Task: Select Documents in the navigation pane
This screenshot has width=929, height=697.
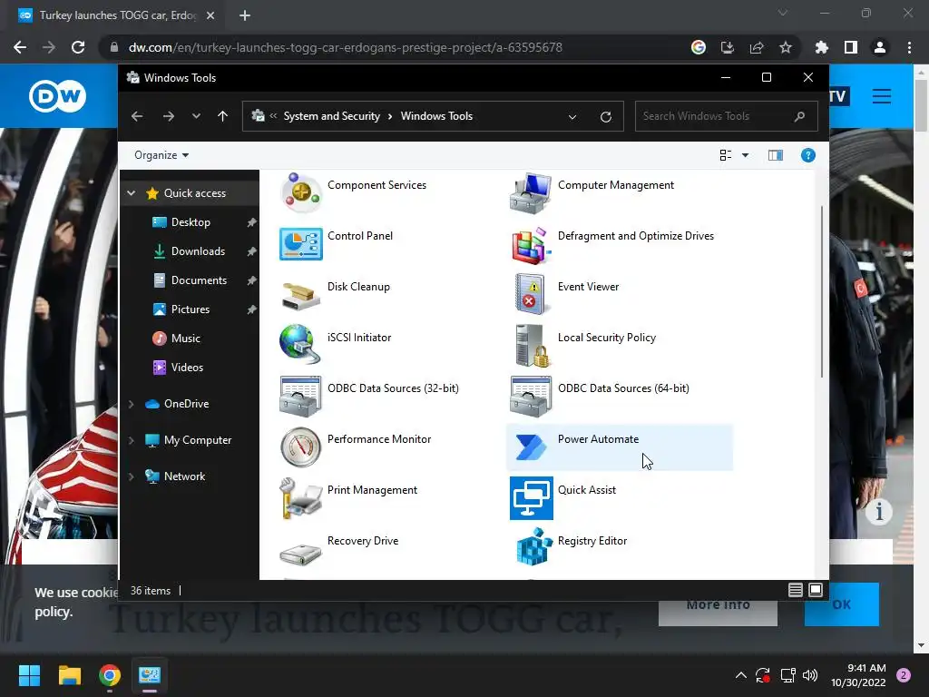Action: coord(199,280)
